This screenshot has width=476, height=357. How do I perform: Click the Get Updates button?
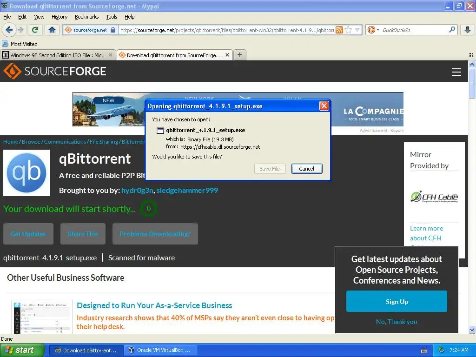tap(28, 234)
